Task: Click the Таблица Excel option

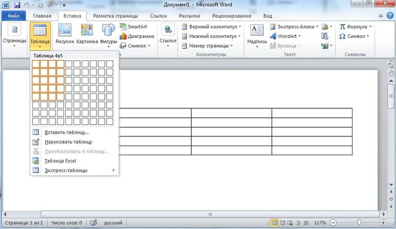Action: pyautogui.click(x=60, y=161)
